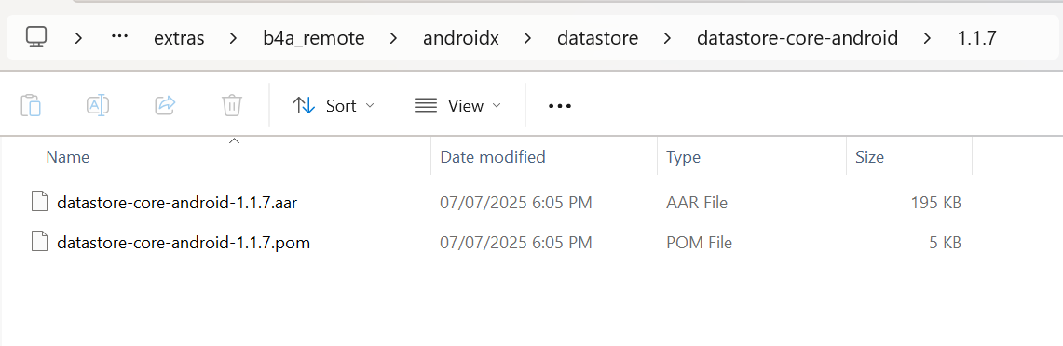Click the file icon of datastore-core-android-1.1.7.pom
The width and height of the screenshot is (1063, 346).
point(40,242)
